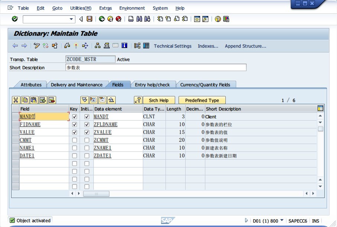Check Key checkbox for CMMT

tap(74, 140)
